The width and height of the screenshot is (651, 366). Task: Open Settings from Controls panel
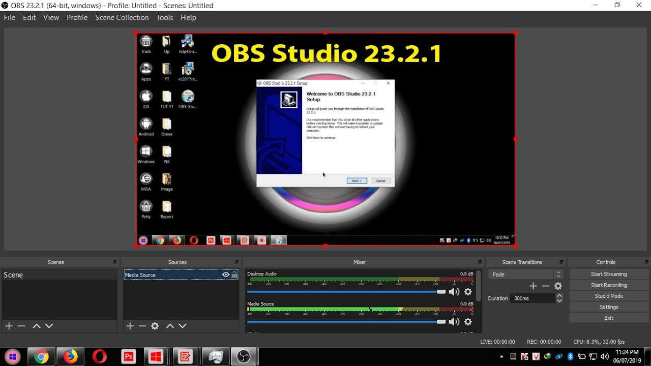609,307
